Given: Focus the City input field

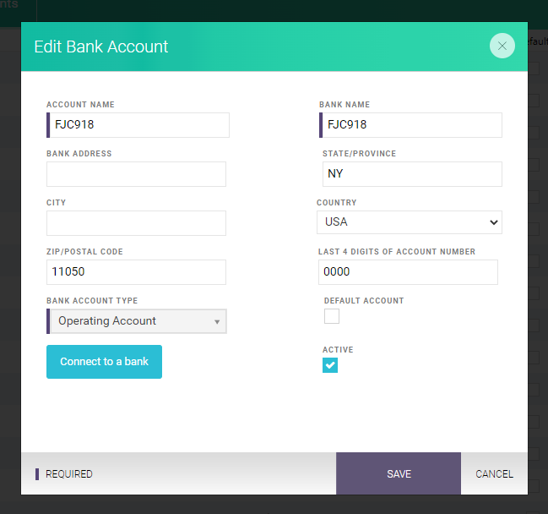Looking at the screenshot, I should click(x=136, y=223).
